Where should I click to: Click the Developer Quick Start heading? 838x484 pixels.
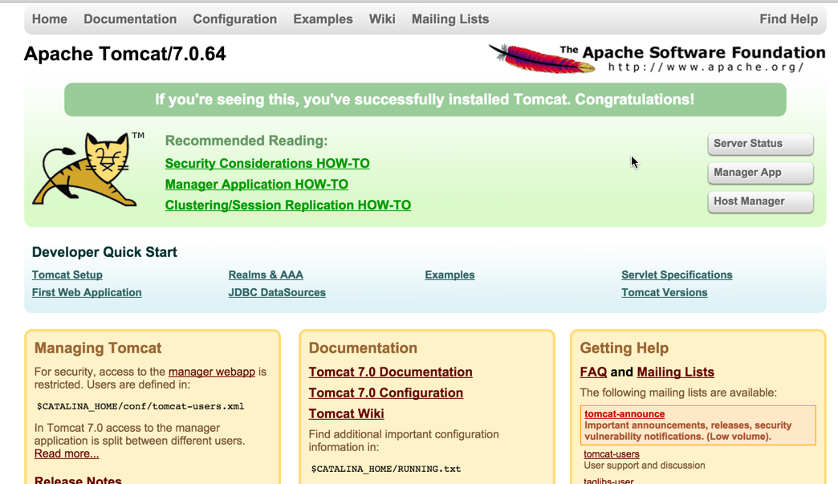pos(104,252)
